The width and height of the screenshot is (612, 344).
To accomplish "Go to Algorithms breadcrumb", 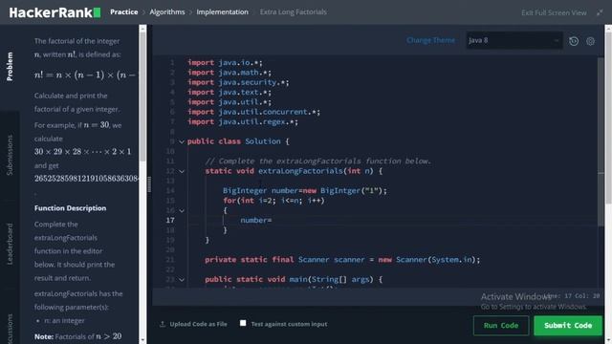I will [167, 12].
